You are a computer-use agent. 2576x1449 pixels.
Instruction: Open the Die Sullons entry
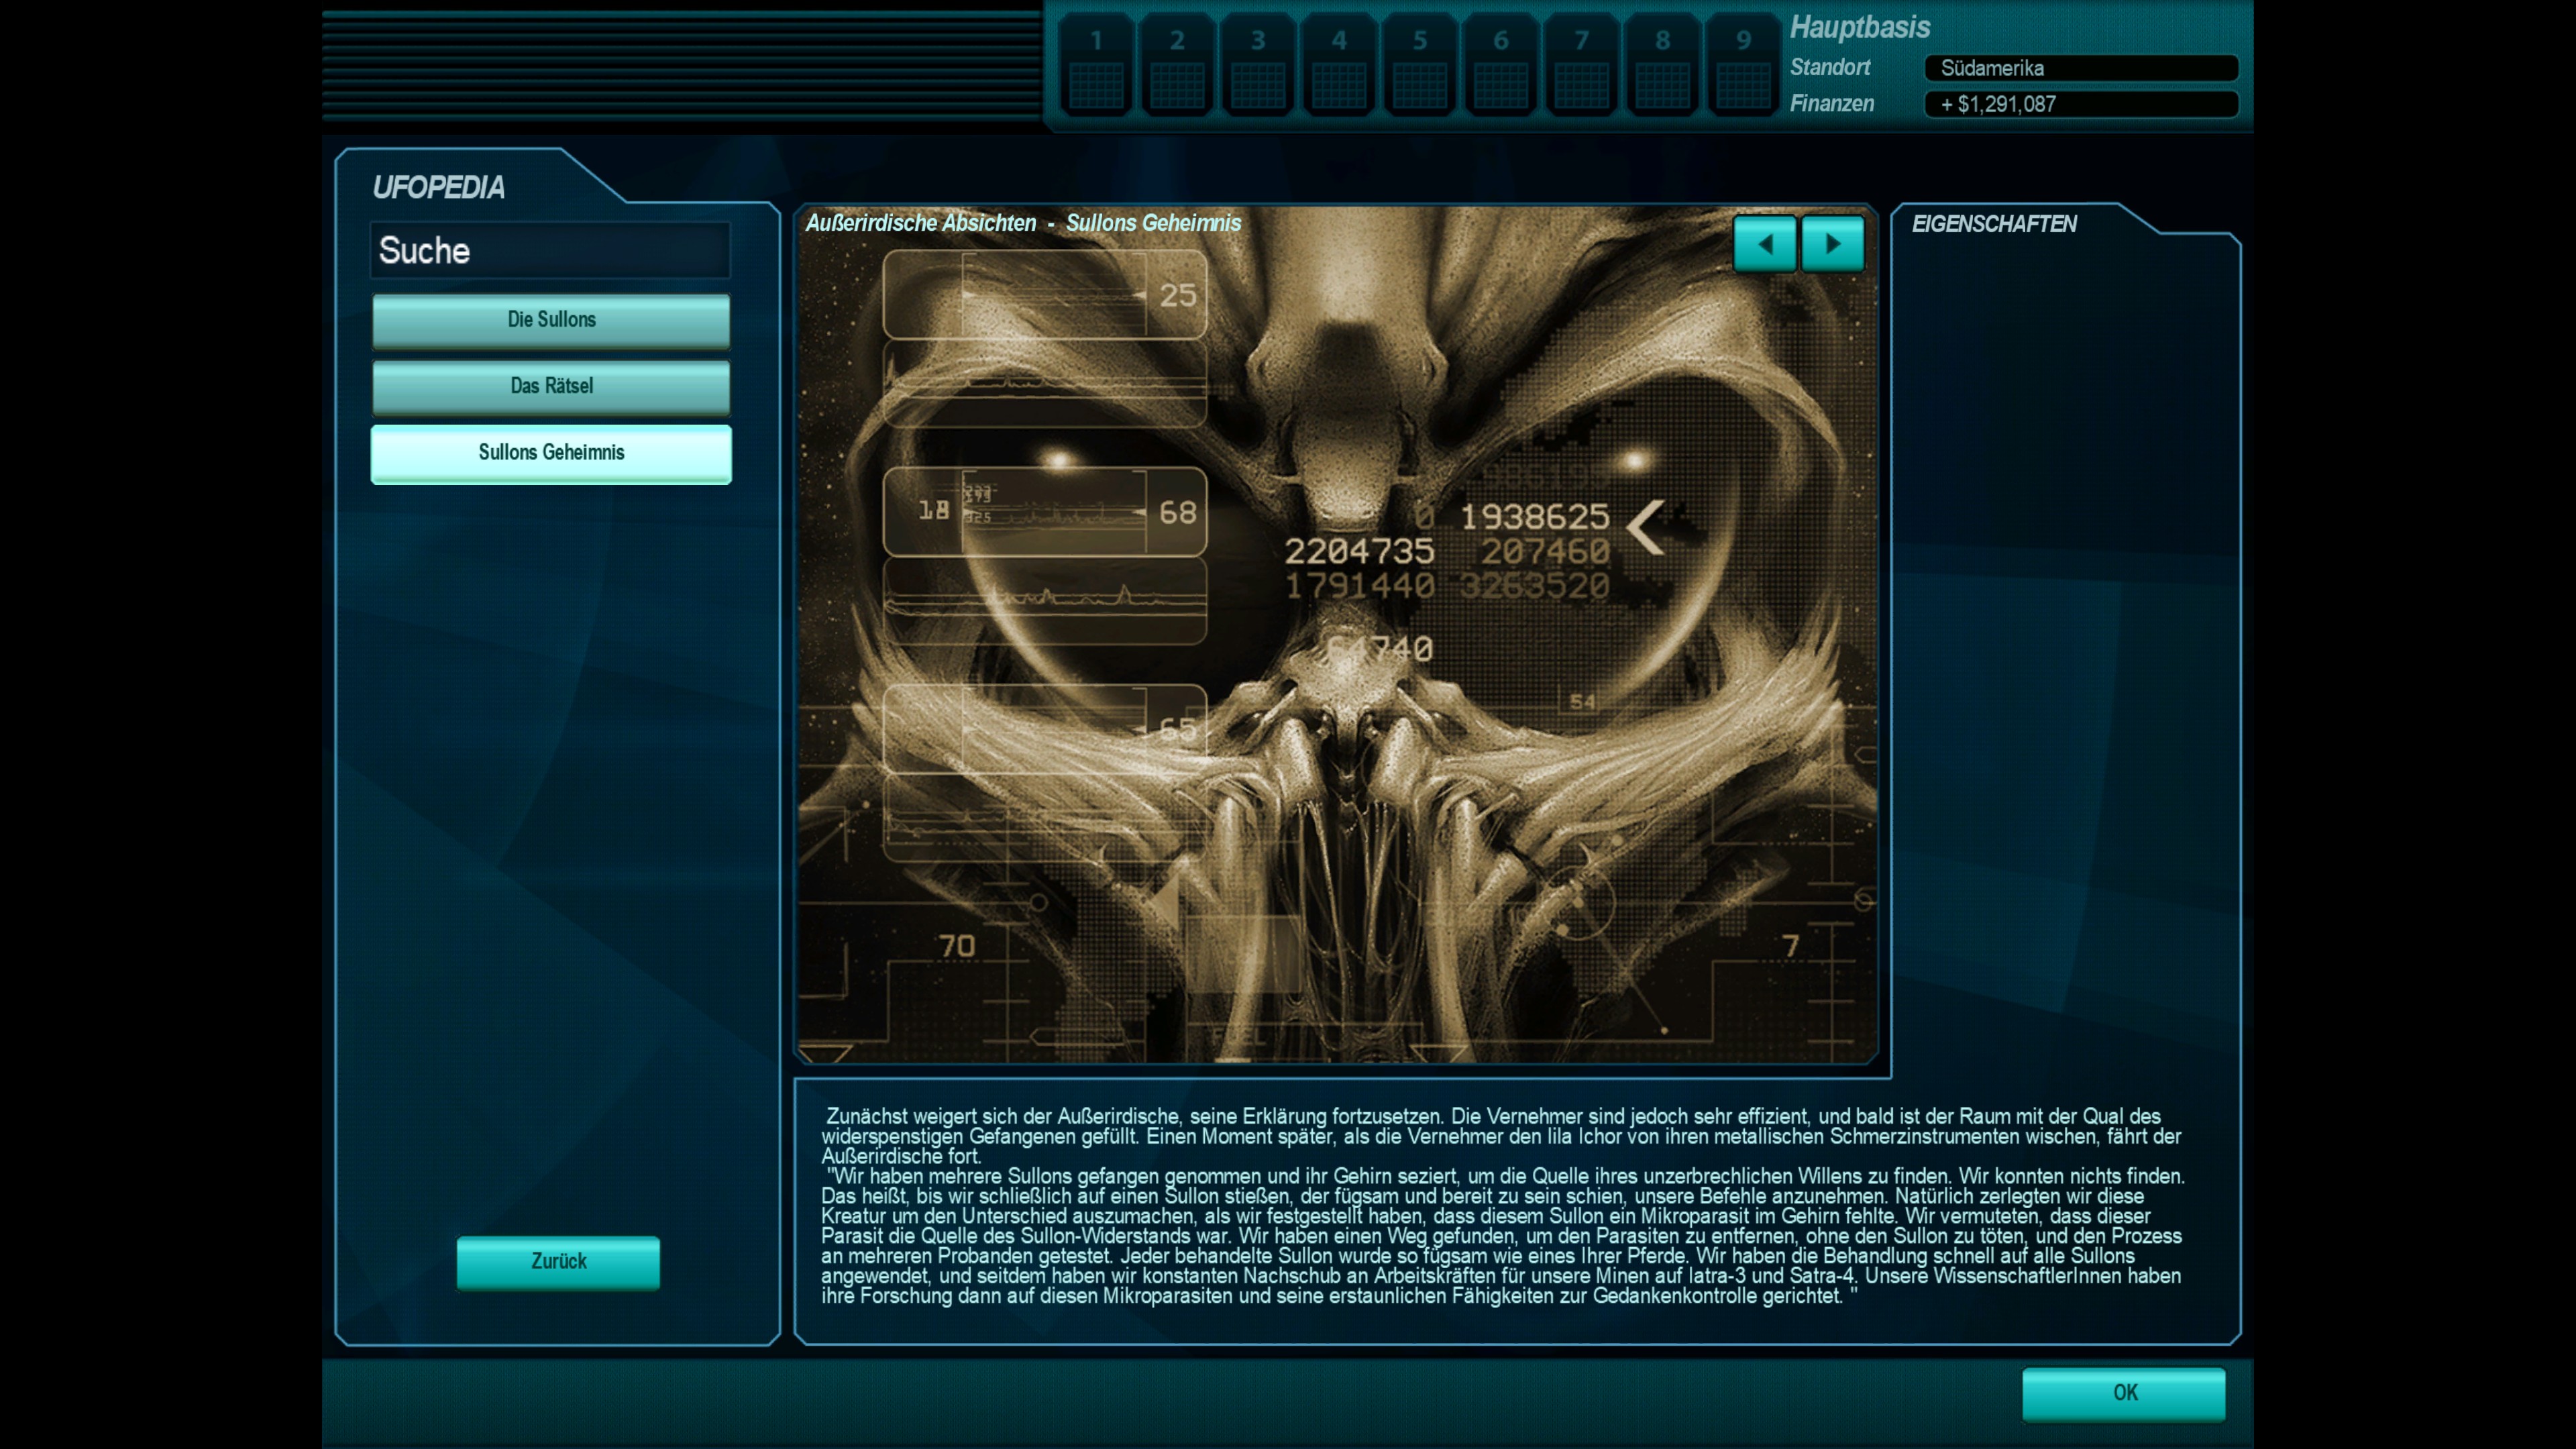[x=551, y=320]
